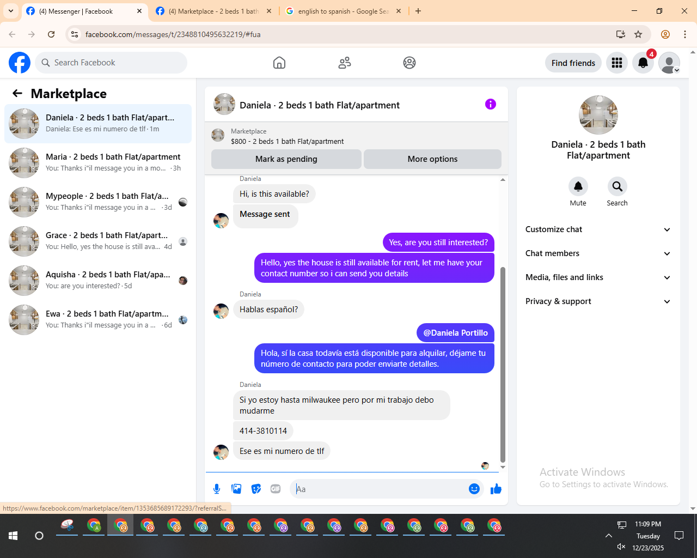This screenshot has width=697, height=558.
Task: Switch to the Marketplace 2 beds browser tab
Action: click(213, 11)
